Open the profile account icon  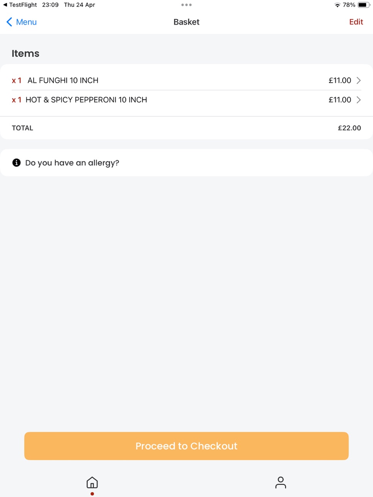281,482
